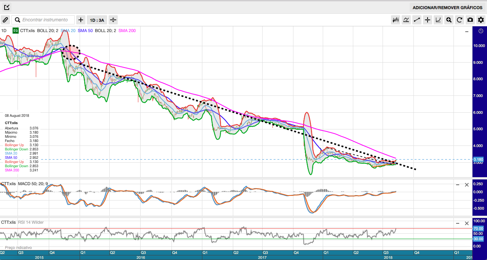Click the split panel divider icon
Screen dimensions: 487x260
coord(113,20)
